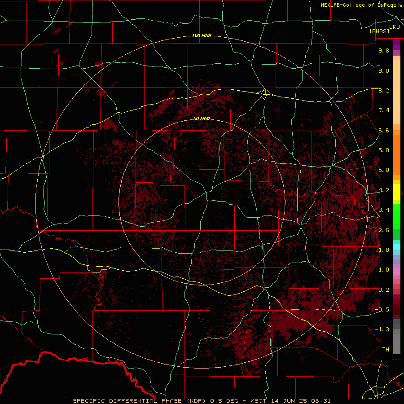Image resolution: width=404 pixels, height=404 pixels.
Task: Click the TH threshold label
Action: [386, 349]
